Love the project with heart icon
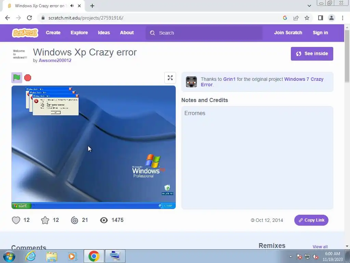 click(x=16, y=220)
